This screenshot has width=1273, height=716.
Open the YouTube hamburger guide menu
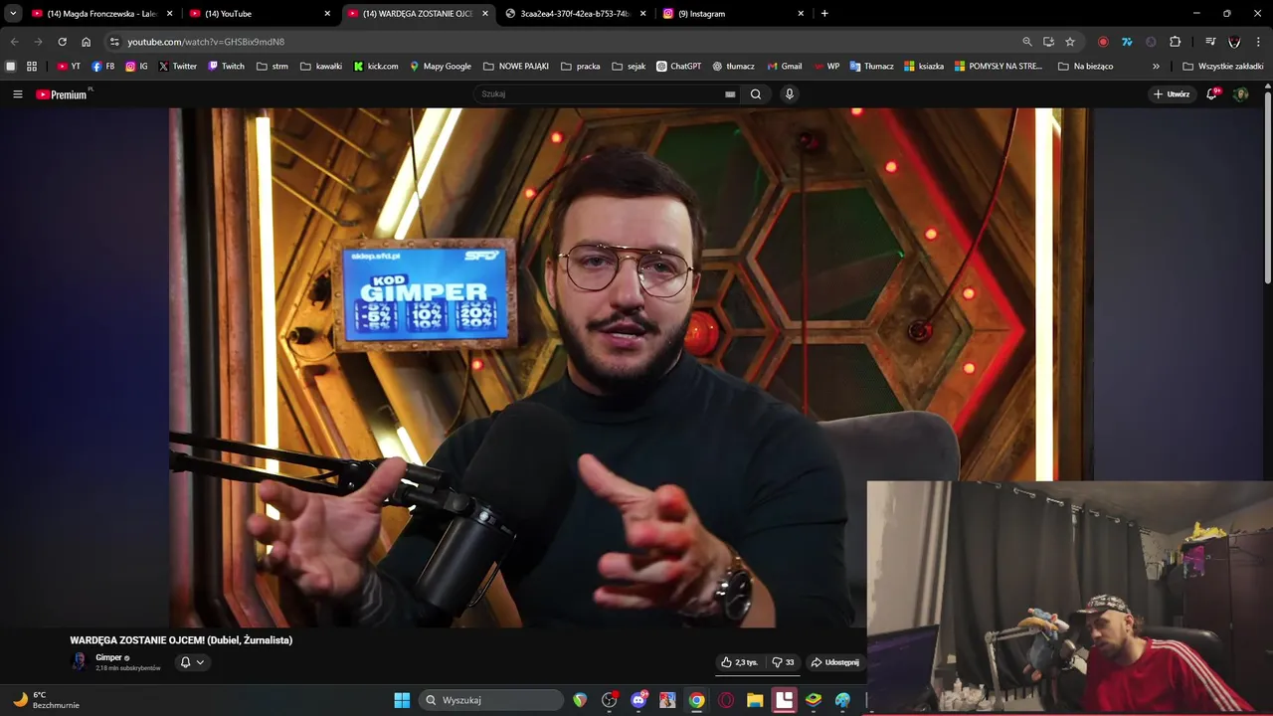17,94
